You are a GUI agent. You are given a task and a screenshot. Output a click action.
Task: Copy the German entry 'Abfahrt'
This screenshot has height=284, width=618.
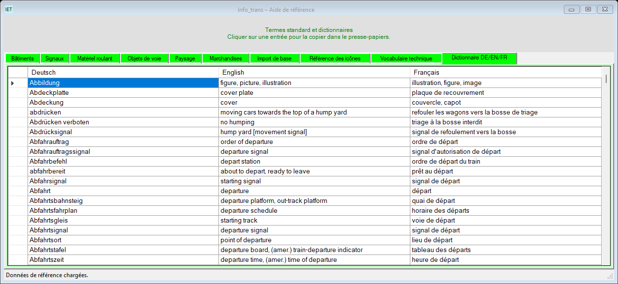123,191
